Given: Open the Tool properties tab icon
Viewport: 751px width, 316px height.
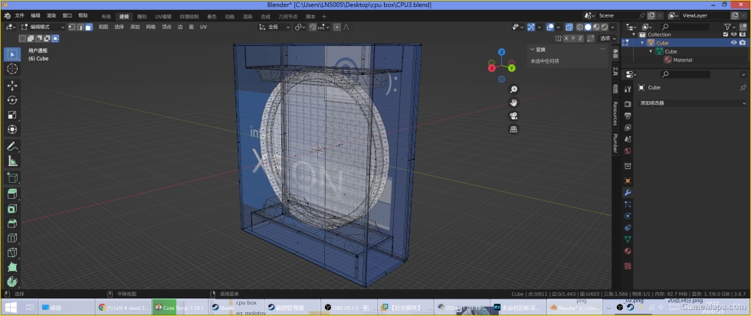Looking at the screenshot, I should point(628,90).
